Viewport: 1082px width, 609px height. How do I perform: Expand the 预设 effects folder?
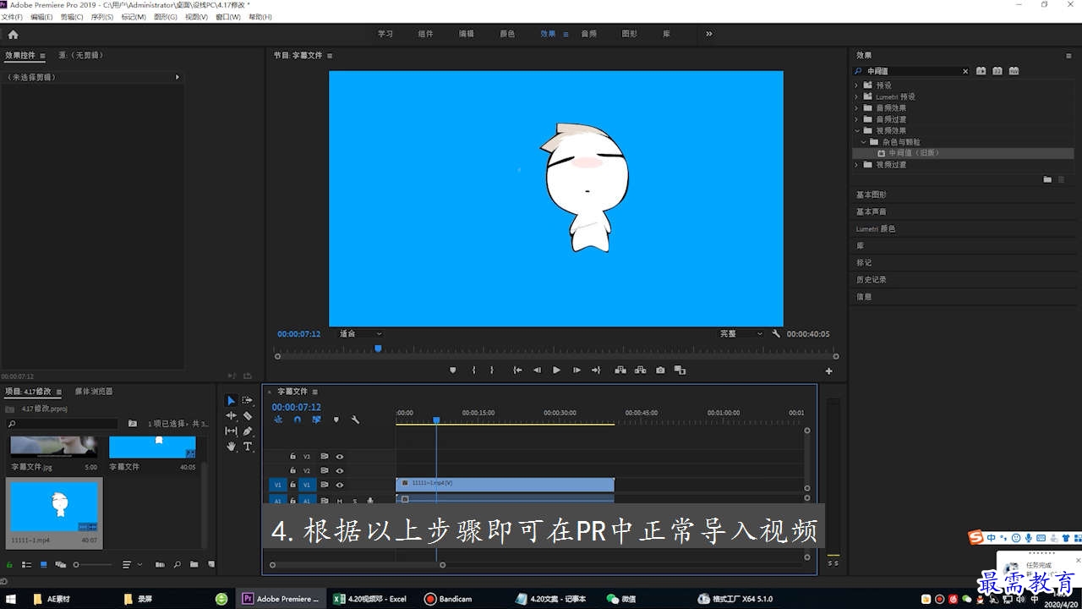pos(856,85)
